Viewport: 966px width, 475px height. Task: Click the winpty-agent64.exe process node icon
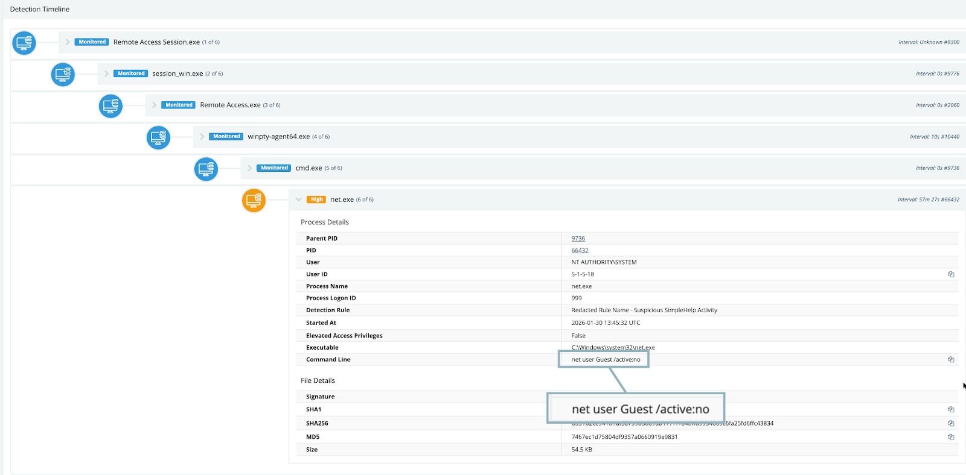[x=158, y=137]
